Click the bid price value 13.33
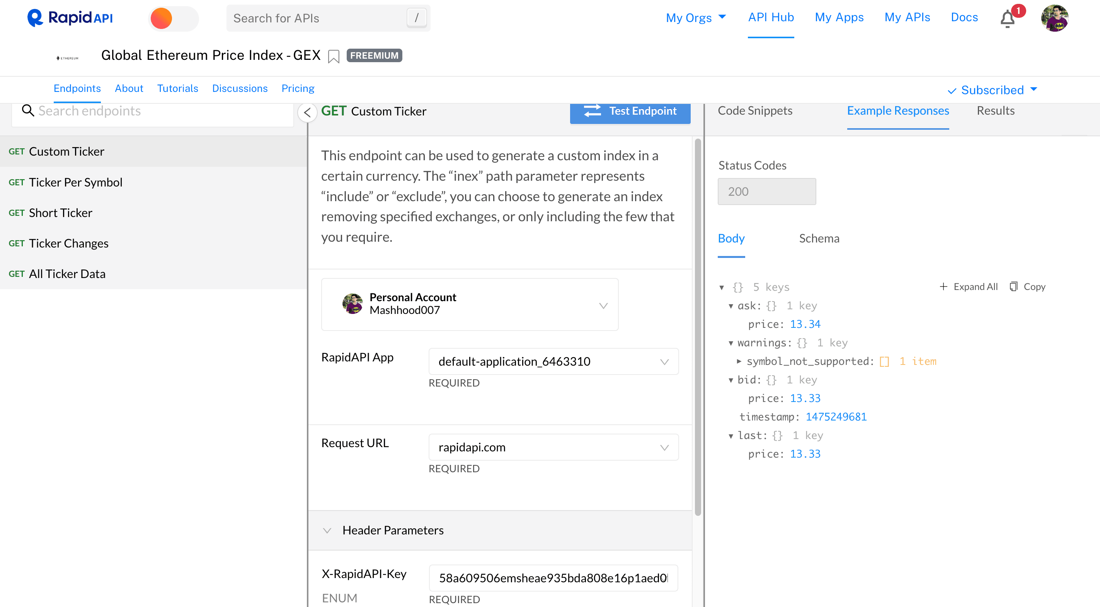Viewport: 1100px width, 607px height. (x=805, y=398)
